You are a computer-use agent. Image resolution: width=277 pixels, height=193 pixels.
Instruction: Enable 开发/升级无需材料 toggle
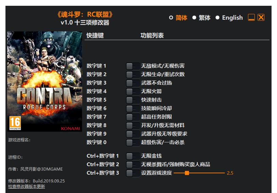(x=133, y=126)
